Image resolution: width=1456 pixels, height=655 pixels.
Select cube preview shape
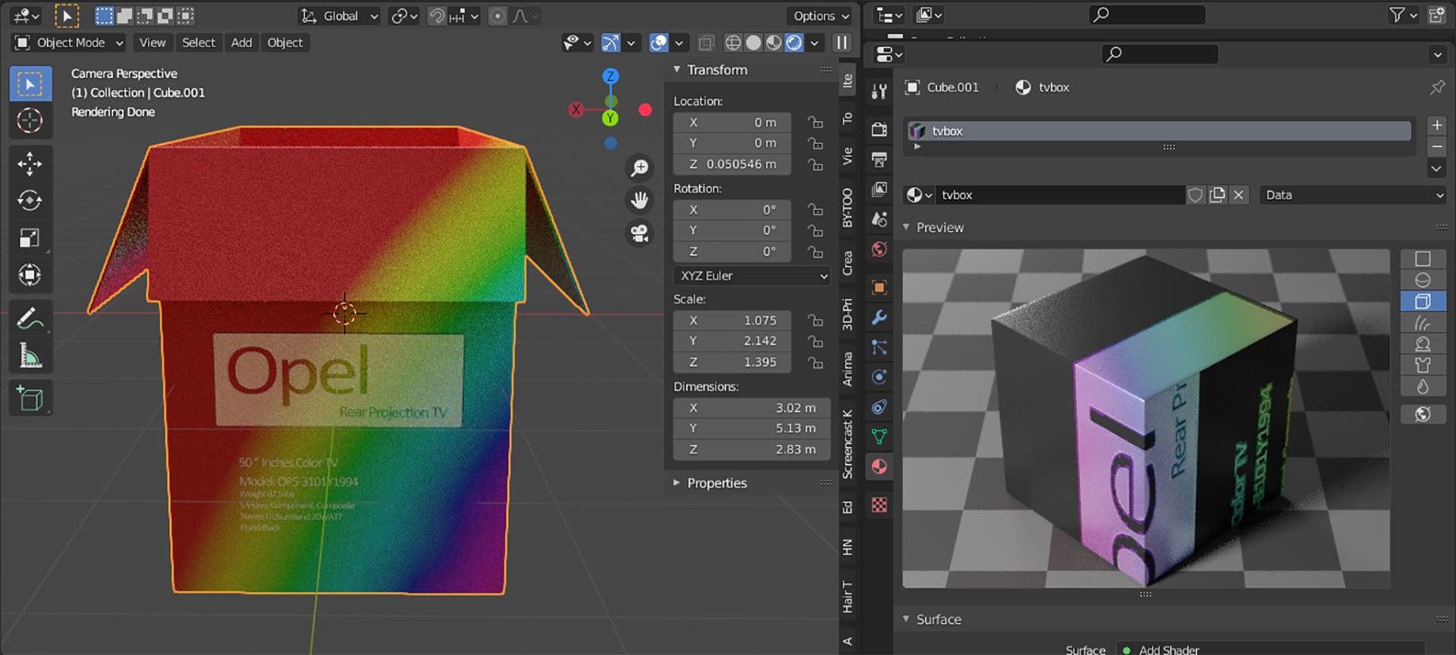(1423, 302)
